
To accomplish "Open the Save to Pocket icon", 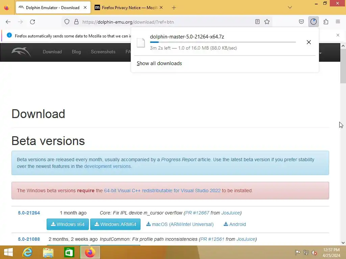I will tap(301, 22).
